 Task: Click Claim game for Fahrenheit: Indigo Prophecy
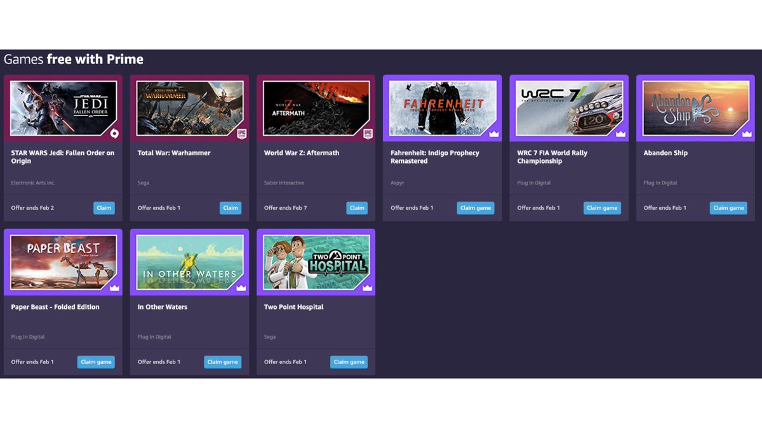[x=476, y=208]
